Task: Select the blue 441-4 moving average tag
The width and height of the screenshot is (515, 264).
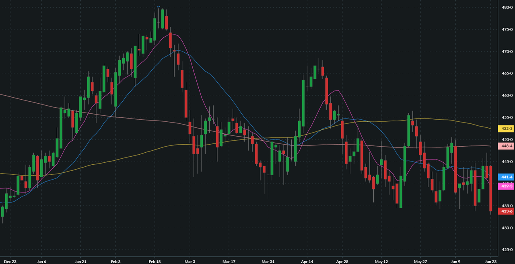Action: click(x=506, y=177)
